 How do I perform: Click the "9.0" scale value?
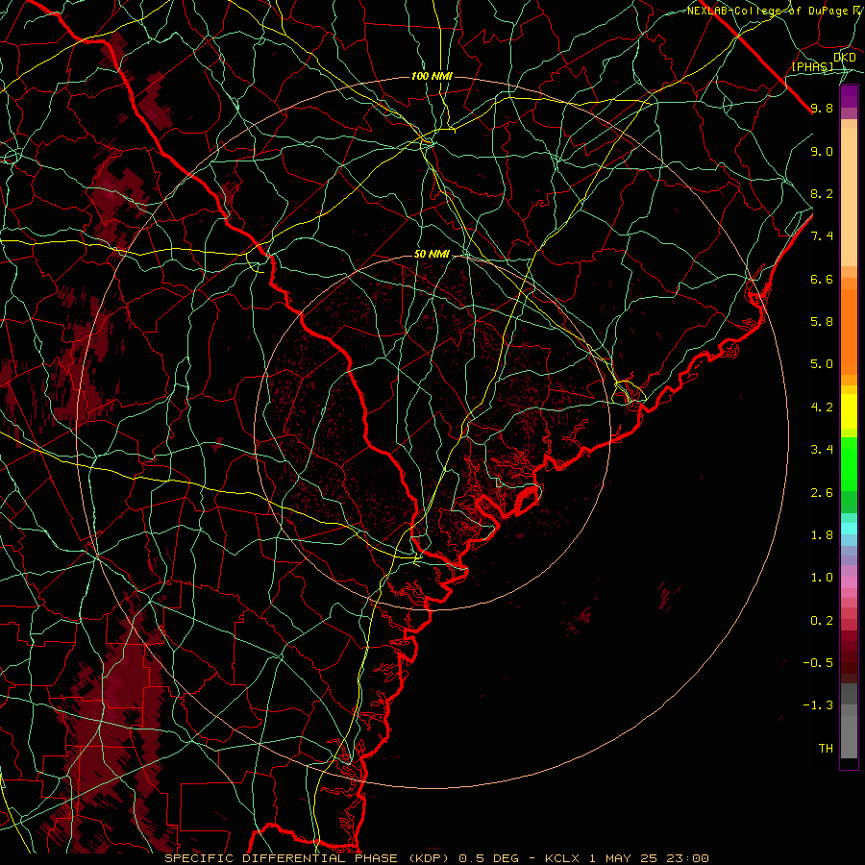822,151
